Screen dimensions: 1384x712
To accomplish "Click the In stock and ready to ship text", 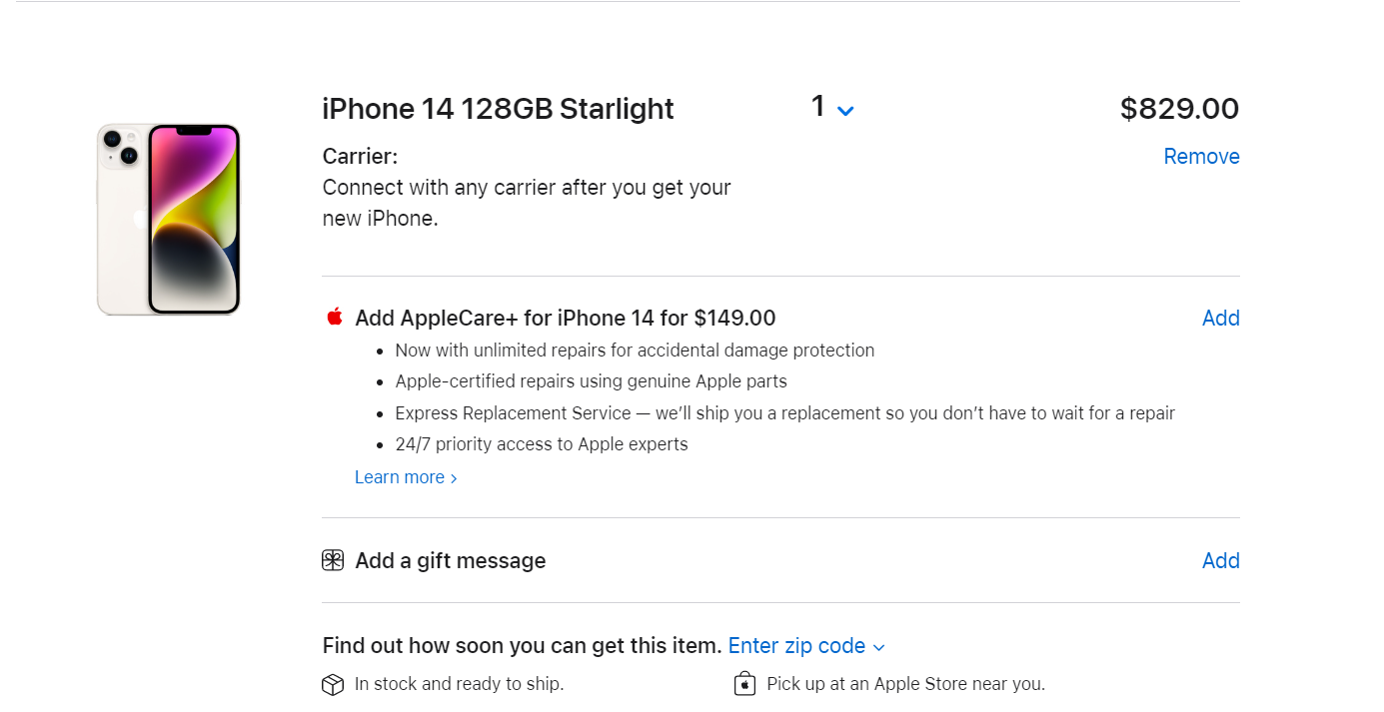I will [460, 684].
